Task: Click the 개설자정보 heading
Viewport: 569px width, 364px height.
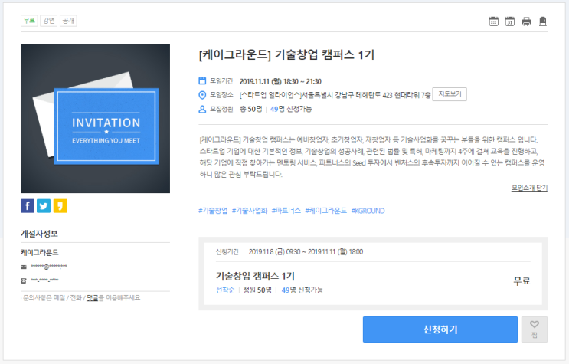Action: [39, 234]
